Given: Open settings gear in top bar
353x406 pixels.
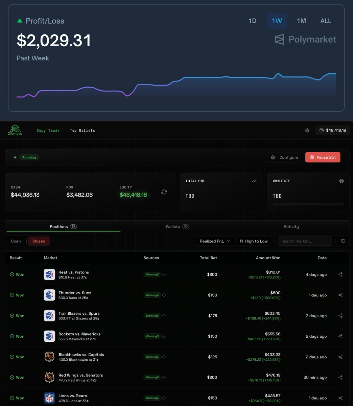Looking at the screenshot, I should point(307,130).
